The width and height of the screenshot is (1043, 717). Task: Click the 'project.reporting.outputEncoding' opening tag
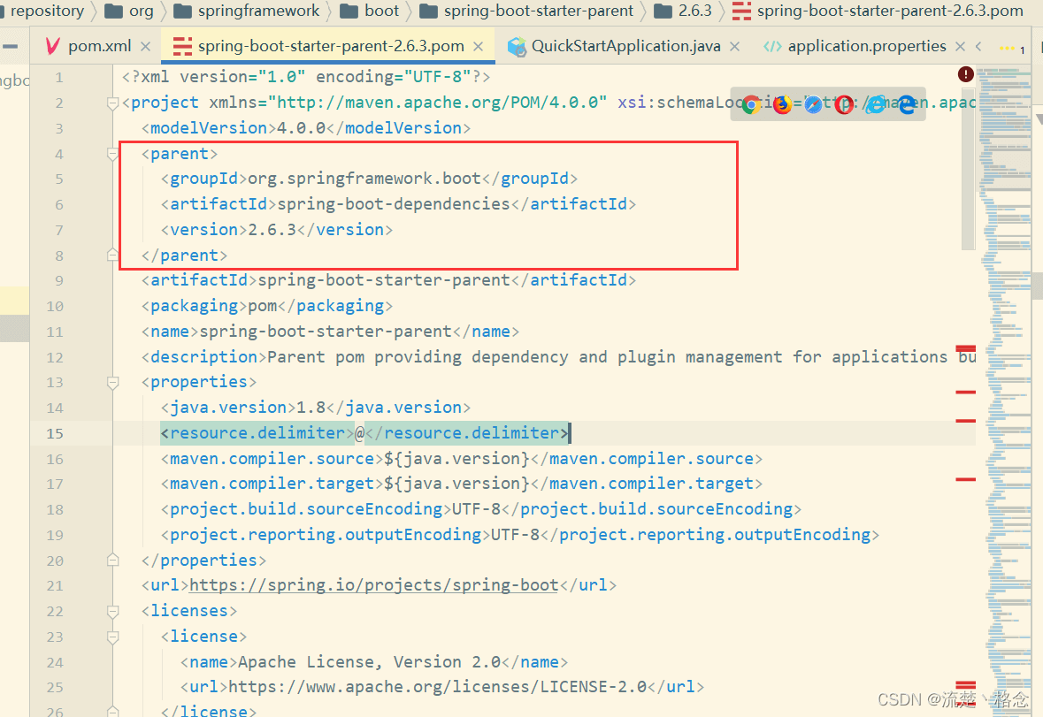click(x=326, y=535)
